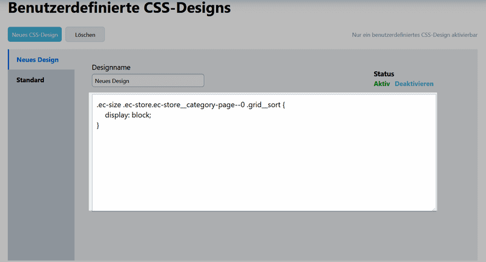Screen dimensions: 486x262
Task: Click the 'Nur ein benutzerdefiniertes CSS-Design aktivierbar' note
Action: click(x=415, y=34)
